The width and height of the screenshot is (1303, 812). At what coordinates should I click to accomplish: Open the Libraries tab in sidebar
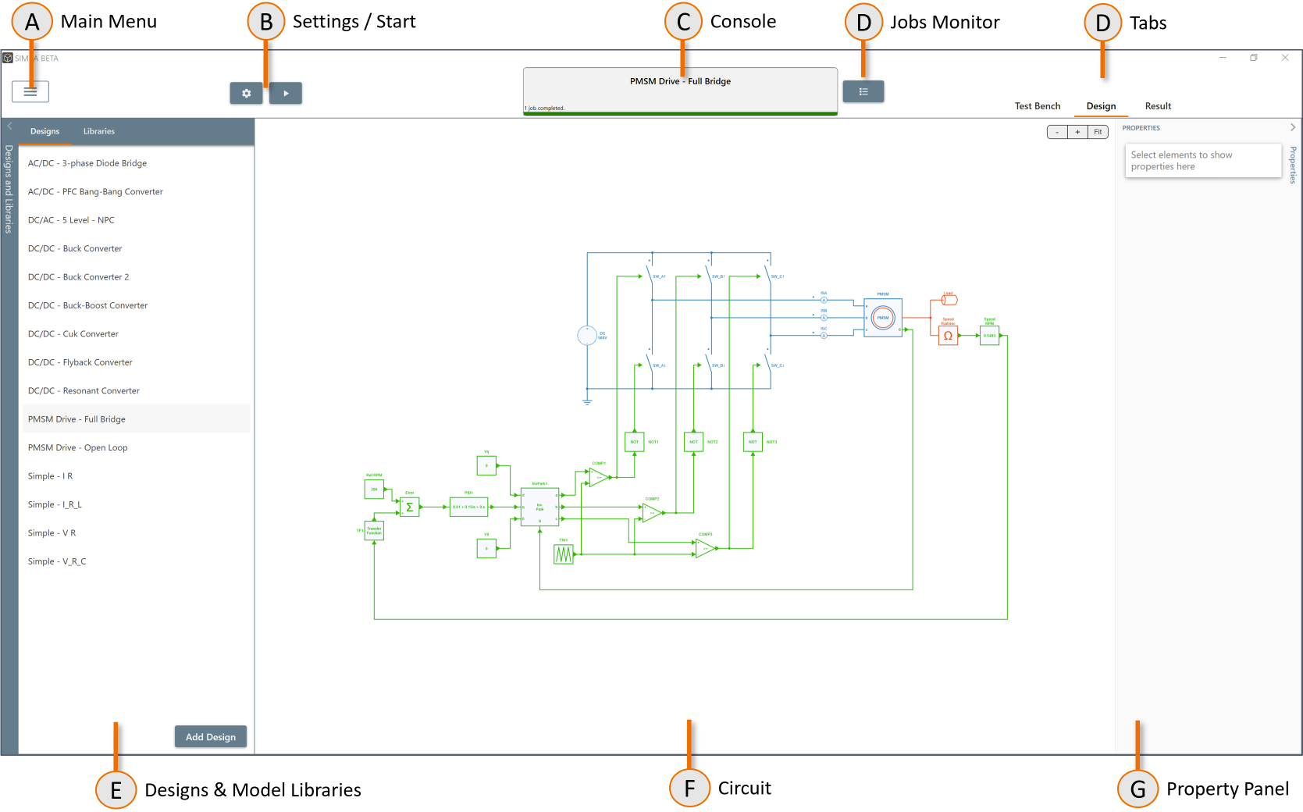(x=99, y=132)
